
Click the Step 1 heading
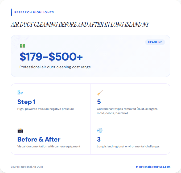pyautogui.click(x=26, y=102)
